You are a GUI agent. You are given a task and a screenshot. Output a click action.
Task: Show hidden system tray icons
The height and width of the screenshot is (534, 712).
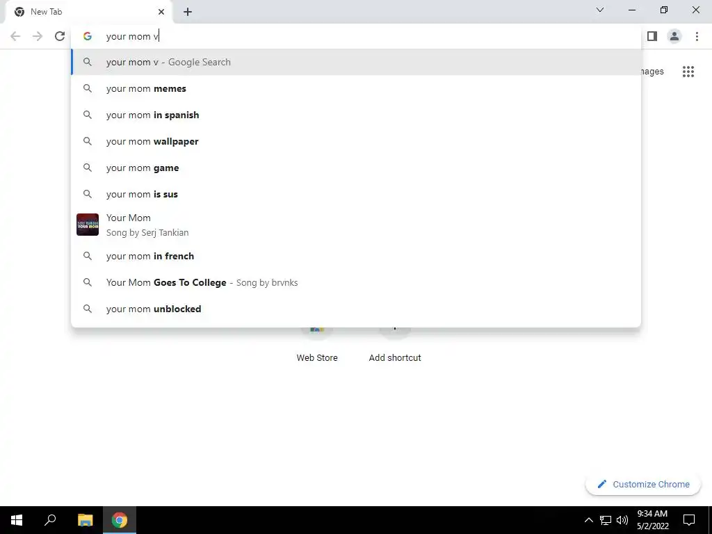tap(588, 520)
